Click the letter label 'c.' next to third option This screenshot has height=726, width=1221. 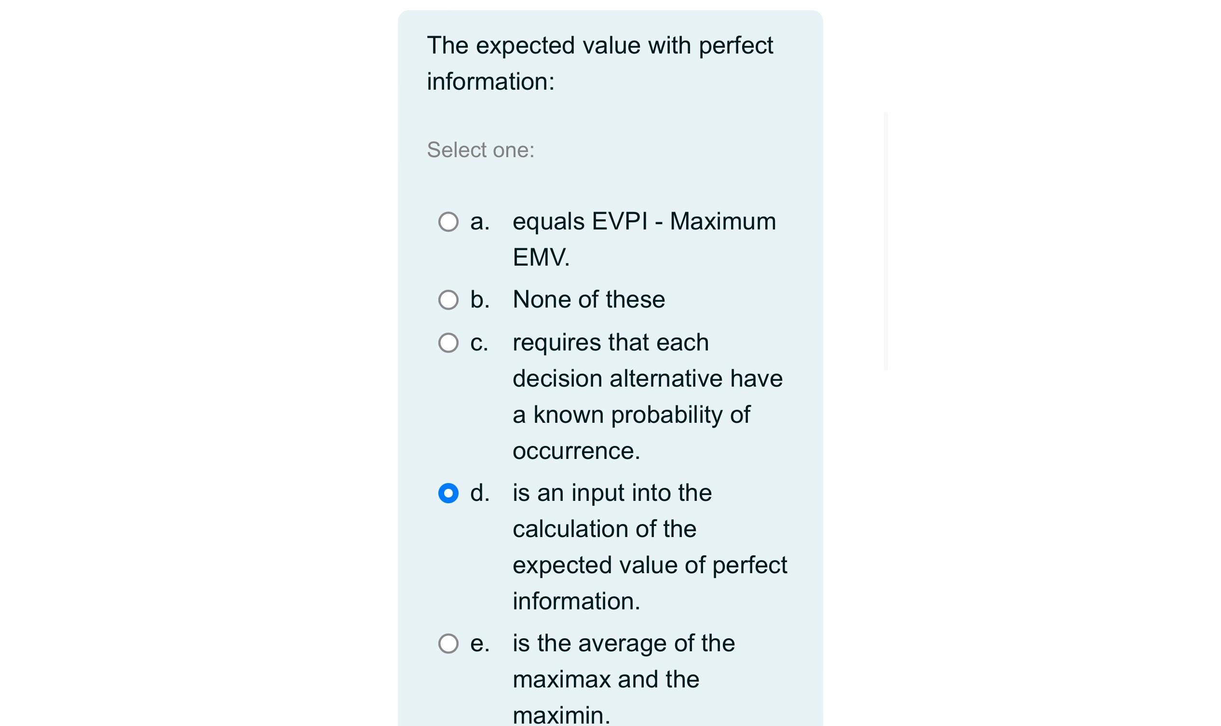coord(479,342)
